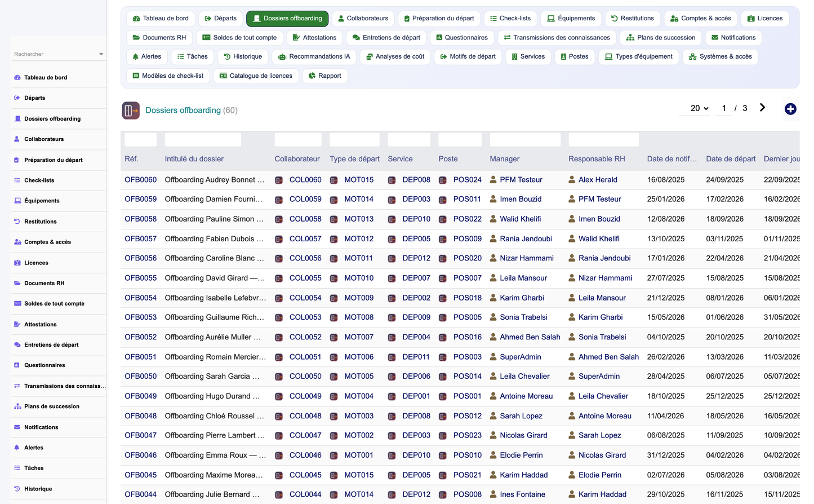Open dossier link OFB0060
The image size is (814, 504).
click(141, 180)
